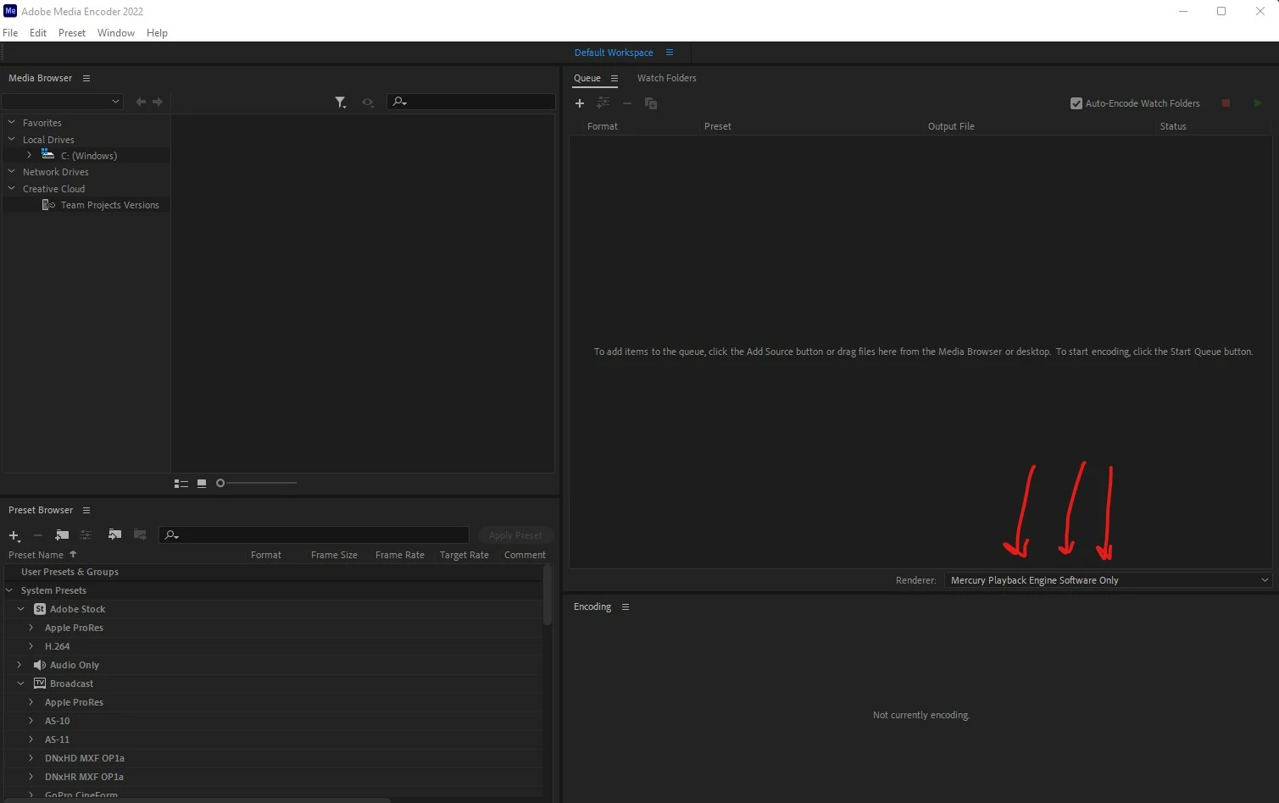Click the Default Workspace label
Screen dimensions: 1279x803
(614, 53)
